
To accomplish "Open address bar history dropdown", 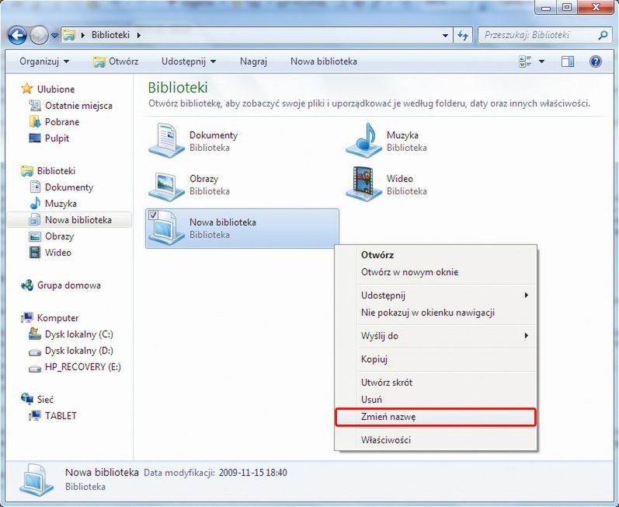I will (x=445, y=36).
